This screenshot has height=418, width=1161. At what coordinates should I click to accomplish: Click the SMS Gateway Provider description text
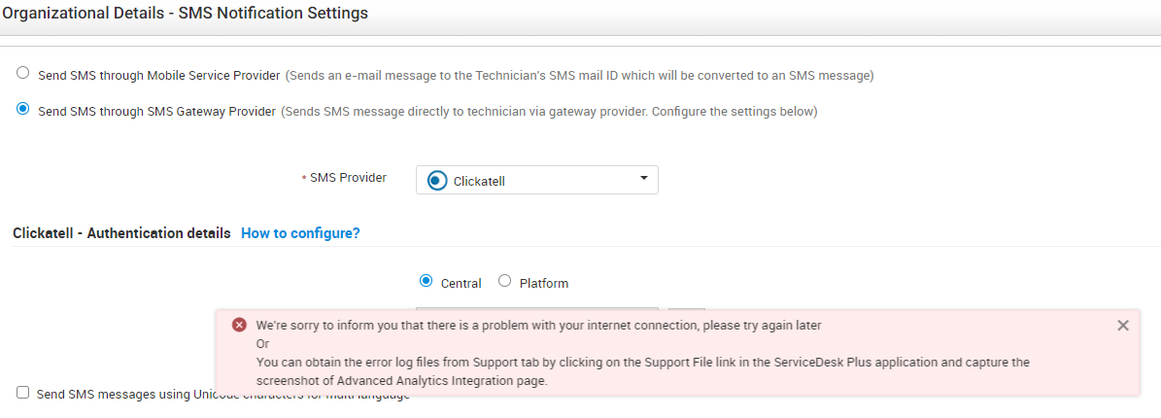(549, 111)
